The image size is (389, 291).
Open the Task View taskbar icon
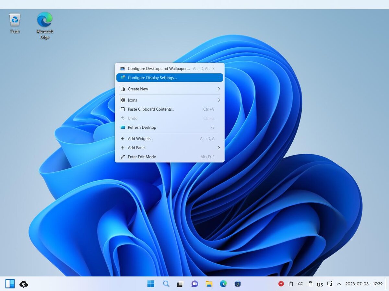[180, 284]
